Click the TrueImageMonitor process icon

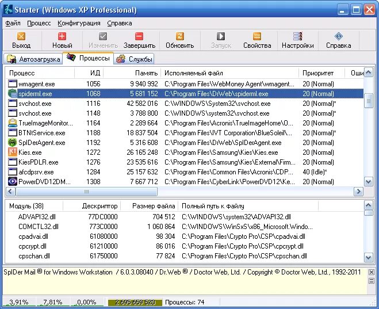(12, 123)
